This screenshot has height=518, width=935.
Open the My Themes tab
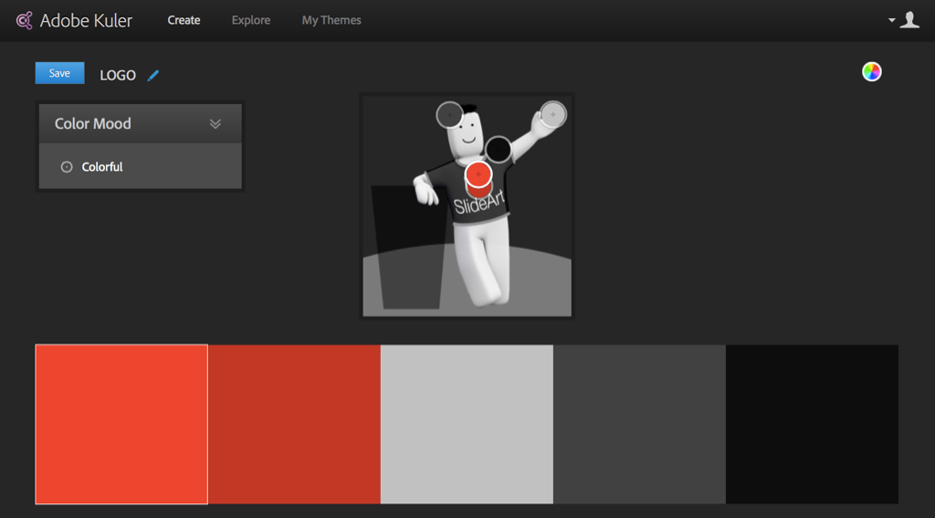pos(331,20)
